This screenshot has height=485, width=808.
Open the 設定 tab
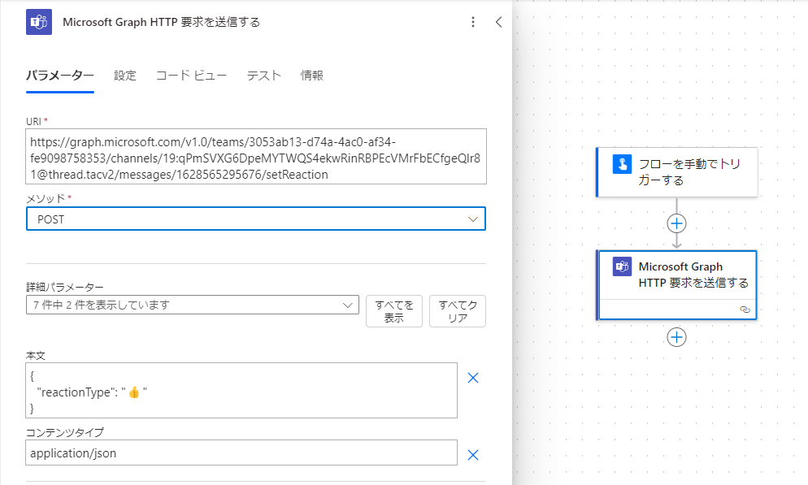coord(125,76)
